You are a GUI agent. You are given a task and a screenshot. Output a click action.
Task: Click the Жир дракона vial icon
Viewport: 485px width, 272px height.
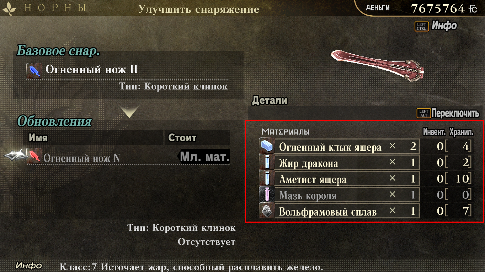[x=267, y=163]
